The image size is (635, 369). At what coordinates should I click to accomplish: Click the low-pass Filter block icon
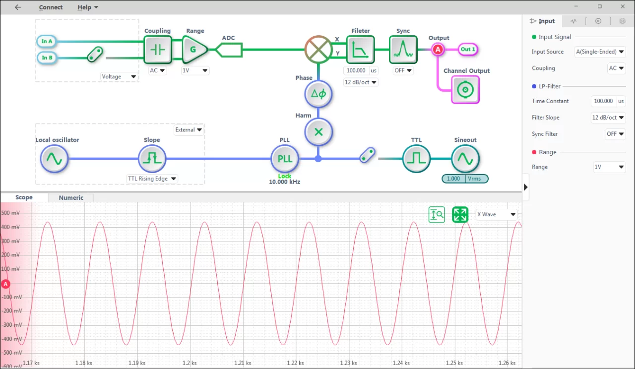click(360, 50)
